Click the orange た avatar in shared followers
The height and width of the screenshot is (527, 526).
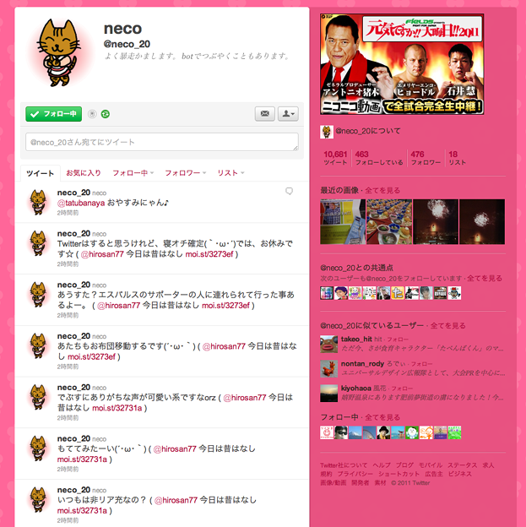pyautogui.click(x=398, y=293)
